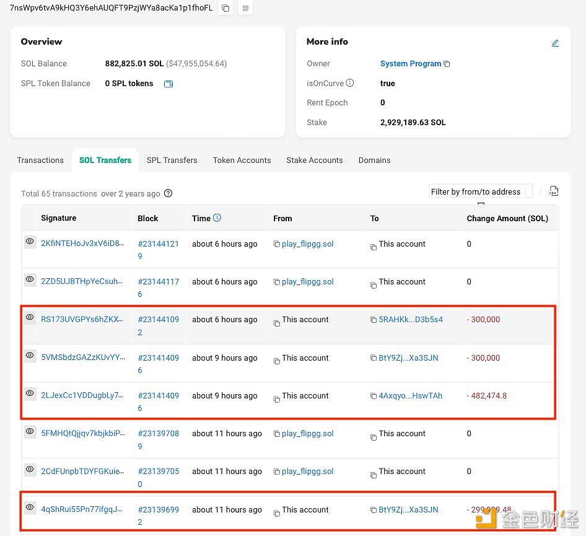Viewport: 586px width, 536px height.
Task: Copy play_flipgg.sol address in 2KfiNTEHoJv row
Action: tap(276, 244)
